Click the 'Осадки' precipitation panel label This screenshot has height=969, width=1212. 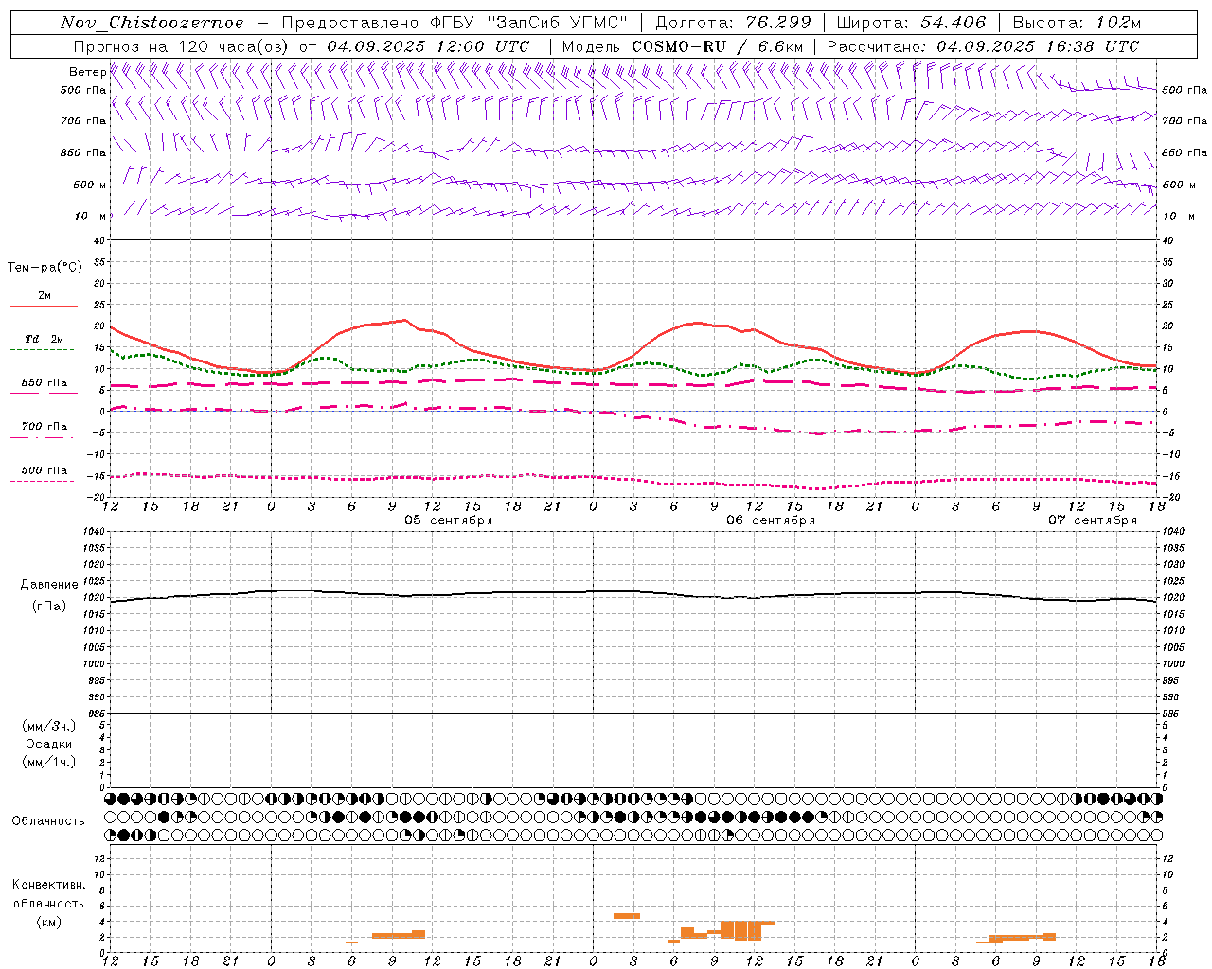(x=49, y=744)
